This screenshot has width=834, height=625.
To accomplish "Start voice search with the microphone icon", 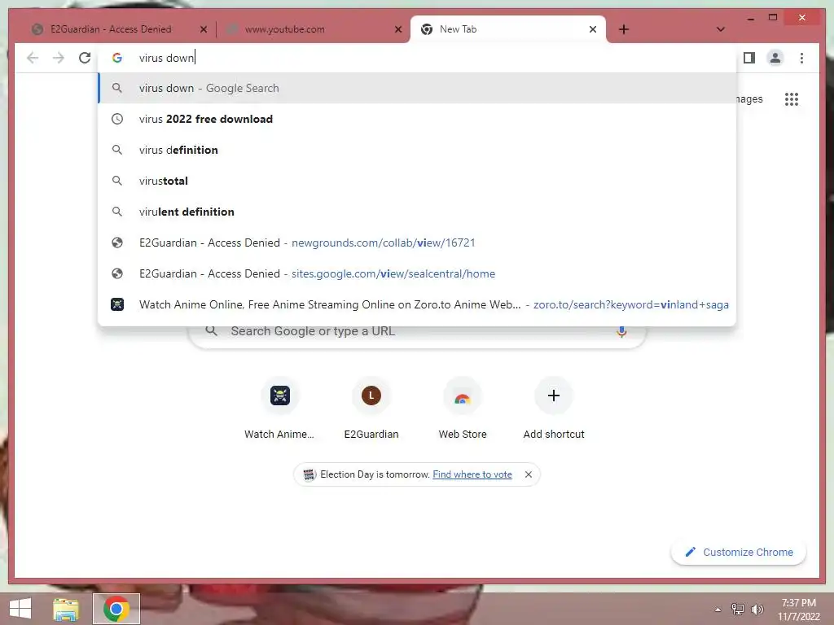I will [621, 332].
